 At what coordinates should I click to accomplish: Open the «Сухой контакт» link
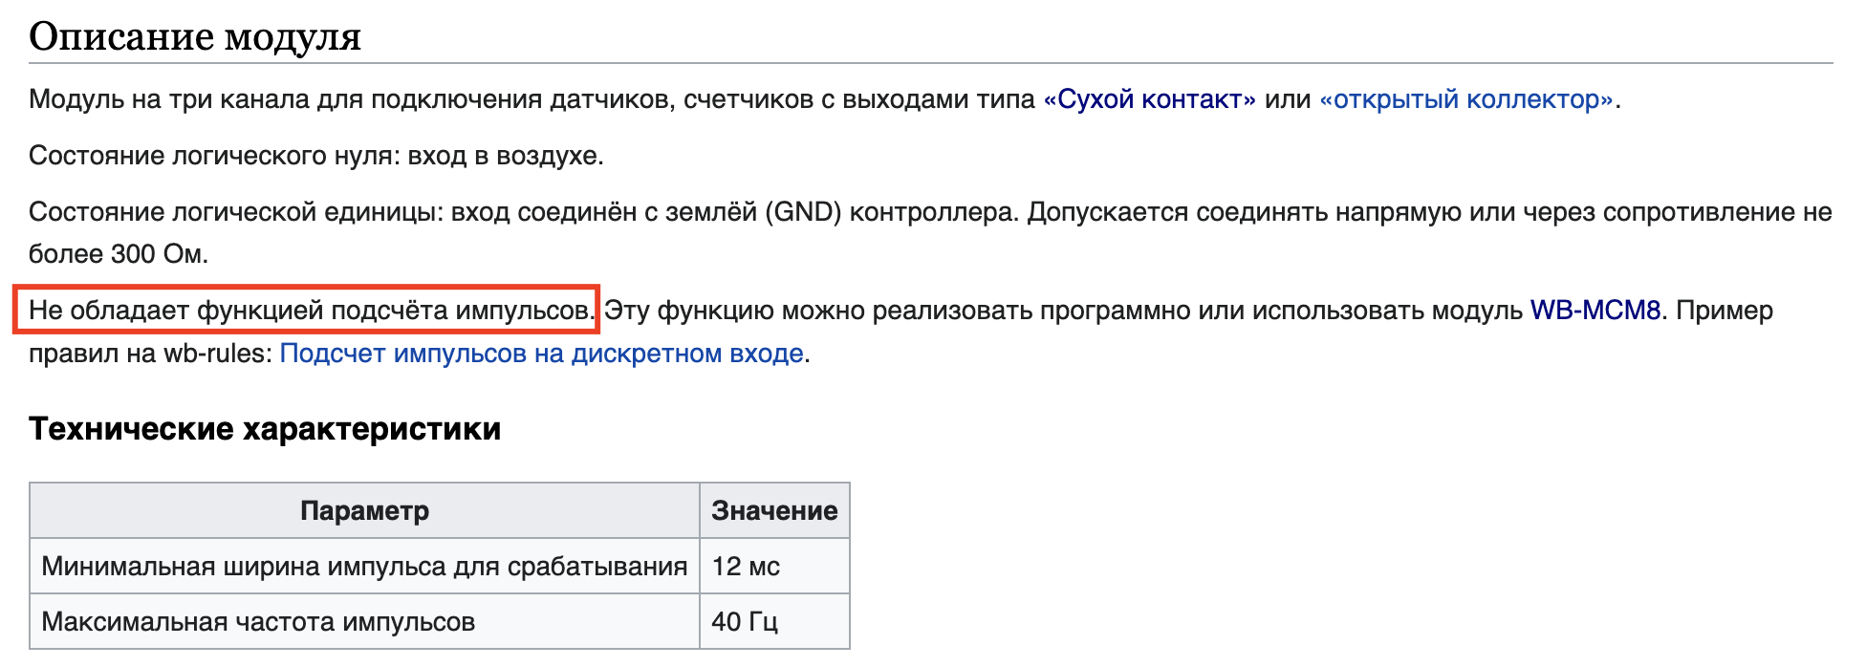[x=1149, y=99]
